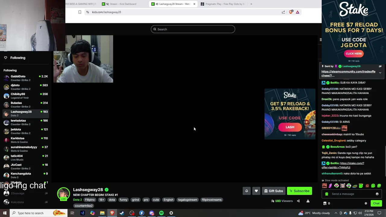The width and height of the screenshot is (386, 217).
Task: Open Brave Shields lion icon
Action: [291, 12]
